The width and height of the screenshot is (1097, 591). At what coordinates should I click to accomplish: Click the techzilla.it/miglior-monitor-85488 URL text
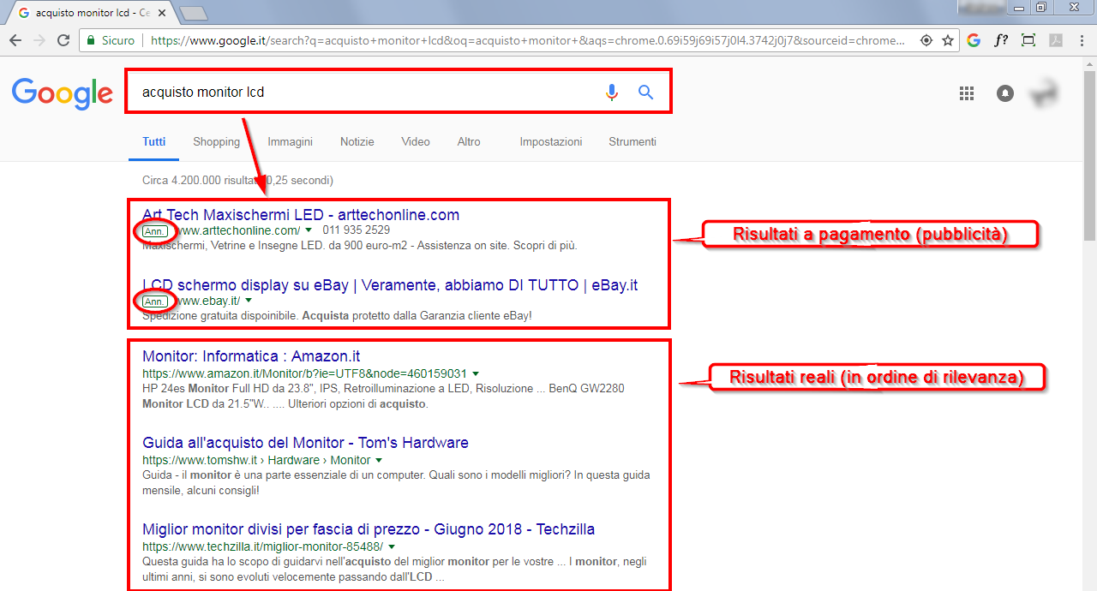262,546
